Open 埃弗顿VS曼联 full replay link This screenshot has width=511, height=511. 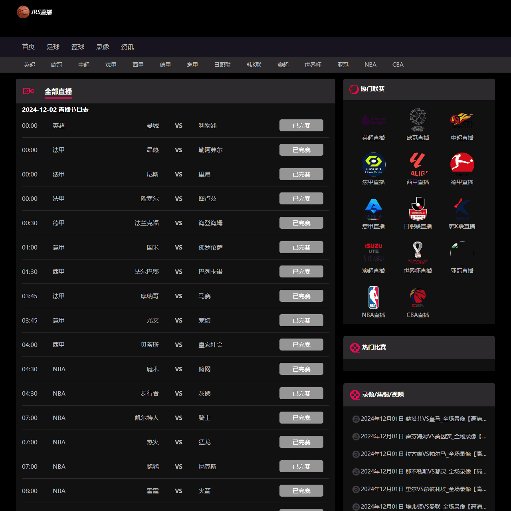coord(424,507)
